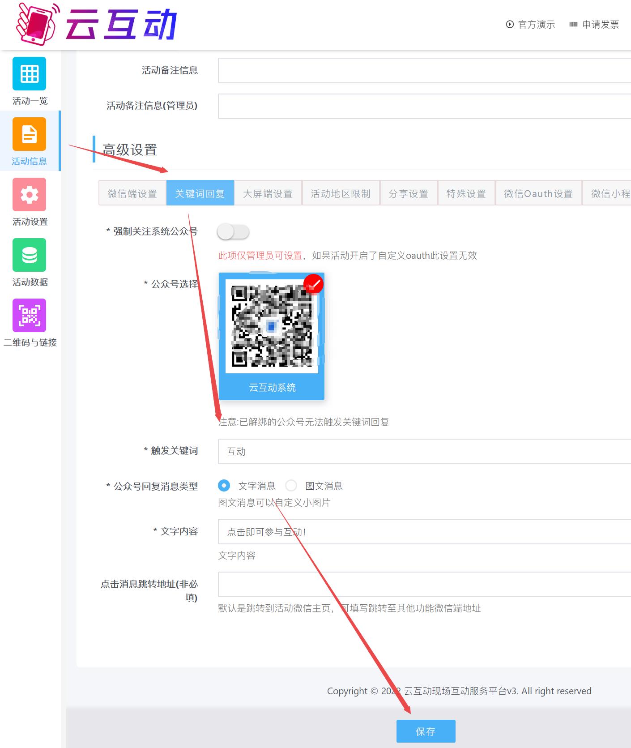This screenshot has width=631, height=748.
Task: Open the 活动一览 grid icon
Action: pyautogui.click(x=29, y=73)
